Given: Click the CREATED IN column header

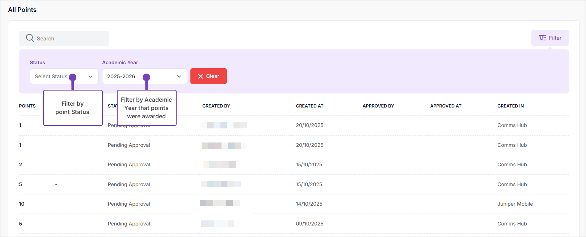Looking at the screenshot, I should tap(510, 106).
